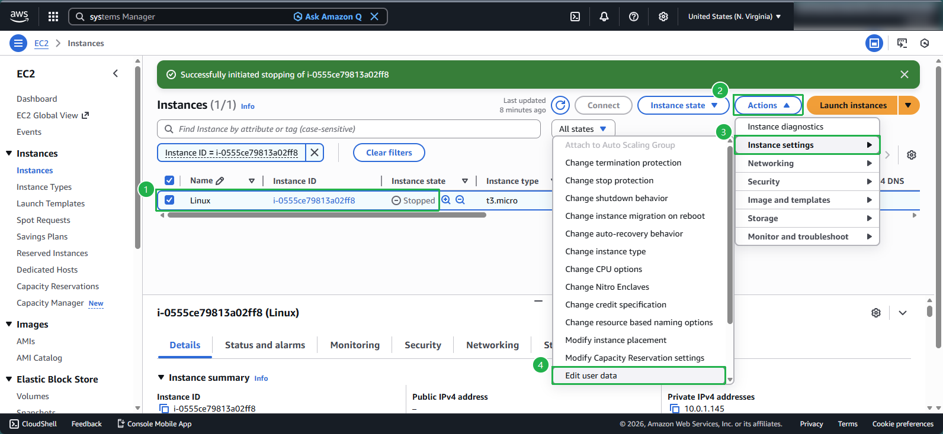Collapse the Instances sidebar section
The image size is (943, 434).
[x=9, y=153]
